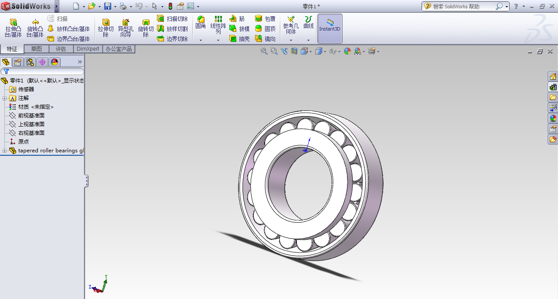The width and height of the screenshot is (558, 299).
Task: Expand the manager panel tabs chevron
Action: [80, 62]
